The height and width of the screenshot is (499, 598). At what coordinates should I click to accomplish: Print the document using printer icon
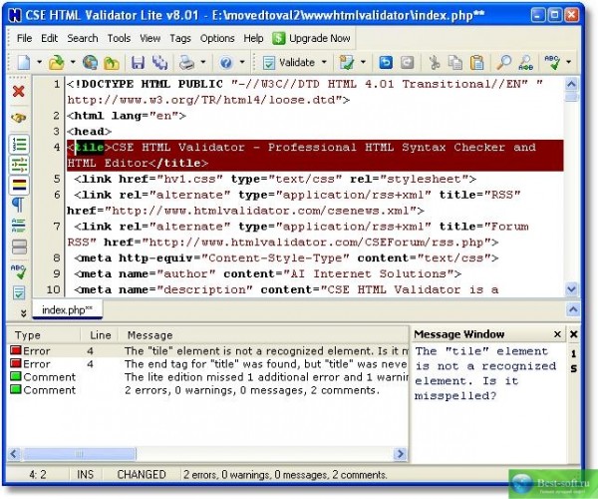[187, 62]
